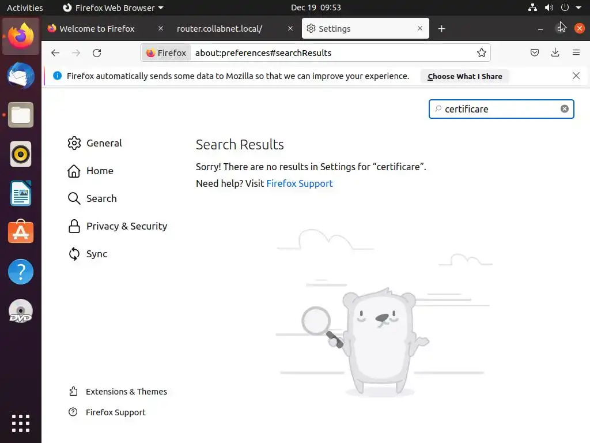Click the DVD disc icon in dock
Viewport: 590px width, 443px height.
[21, 311]
